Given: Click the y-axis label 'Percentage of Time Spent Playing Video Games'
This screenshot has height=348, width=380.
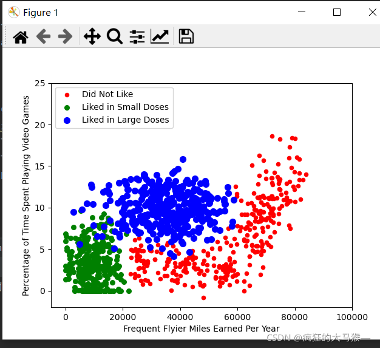Looking at the screenshot, I should pyautogui.click(x=25, y=196).
